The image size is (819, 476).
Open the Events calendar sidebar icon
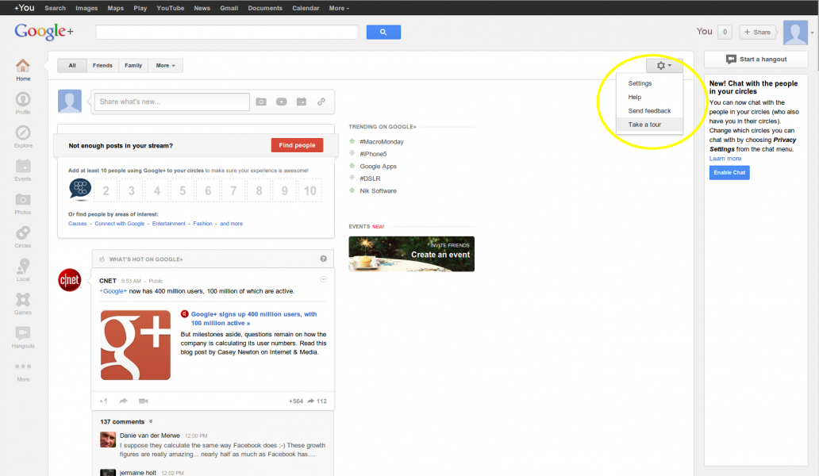[23, 167]
